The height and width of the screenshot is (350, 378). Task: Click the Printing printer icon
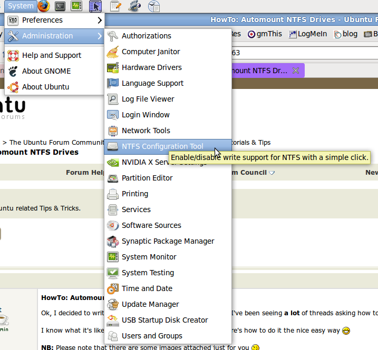coord(113,194)
